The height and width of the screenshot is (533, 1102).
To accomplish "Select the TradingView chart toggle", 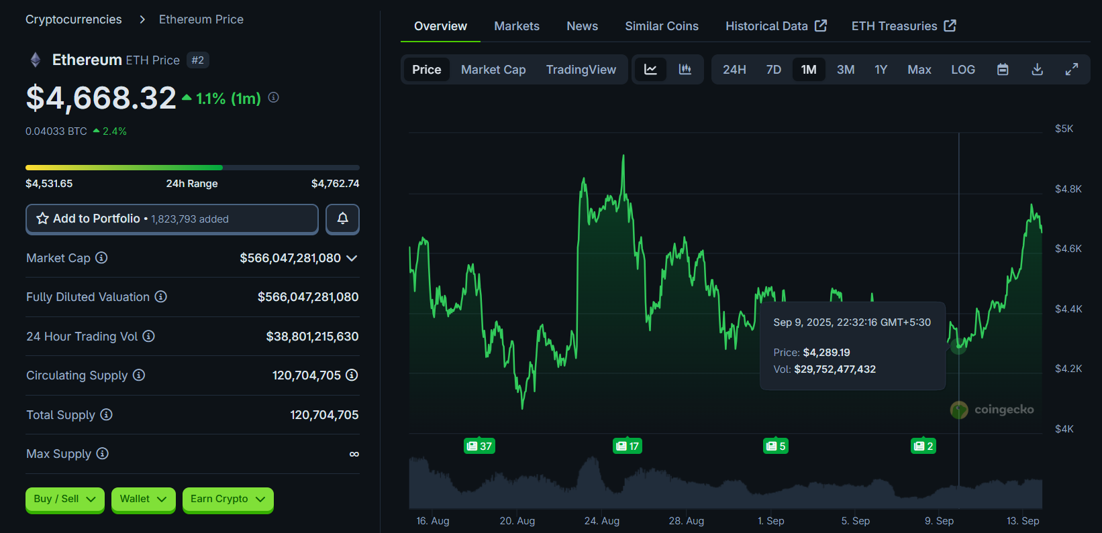I will pyautogui.click(x=581, y=70).
